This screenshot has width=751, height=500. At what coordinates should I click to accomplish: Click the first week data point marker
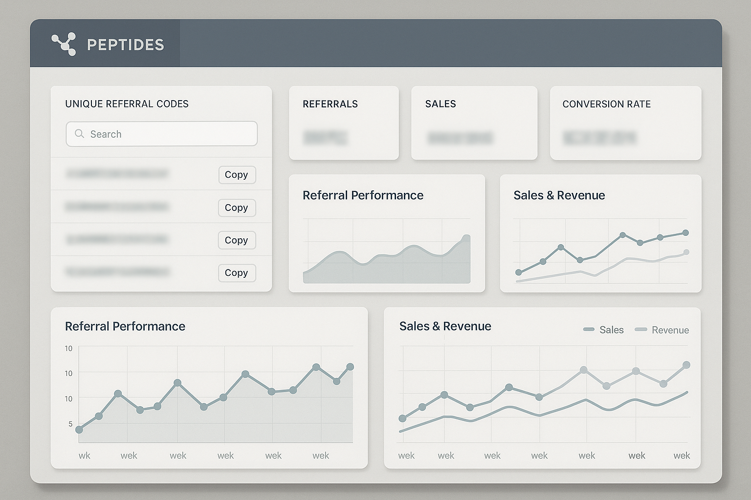click(78, 430)
